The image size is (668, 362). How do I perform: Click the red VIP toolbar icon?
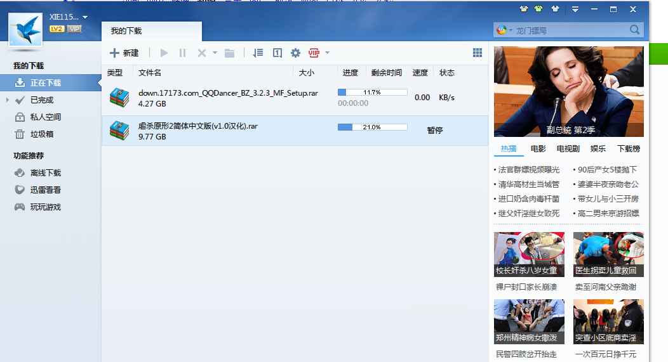(x=314, y=53)
